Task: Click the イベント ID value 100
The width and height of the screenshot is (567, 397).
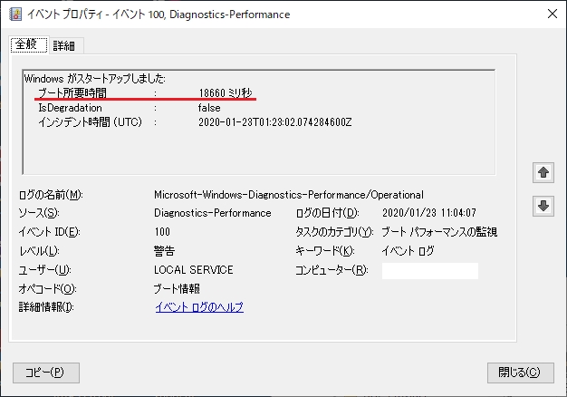Action: (163, 232)
